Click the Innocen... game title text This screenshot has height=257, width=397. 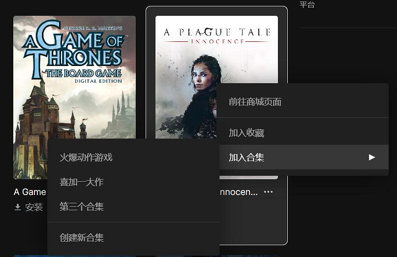click(x=239, y=192)
